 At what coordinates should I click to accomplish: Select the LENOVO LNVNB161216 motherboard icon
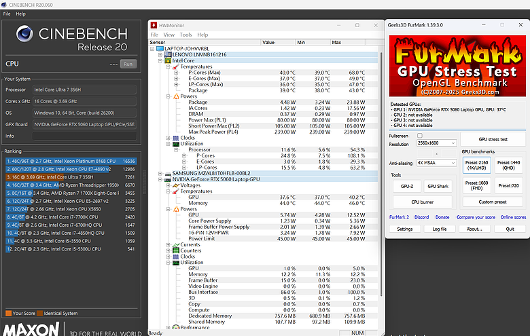click(168, 55)
